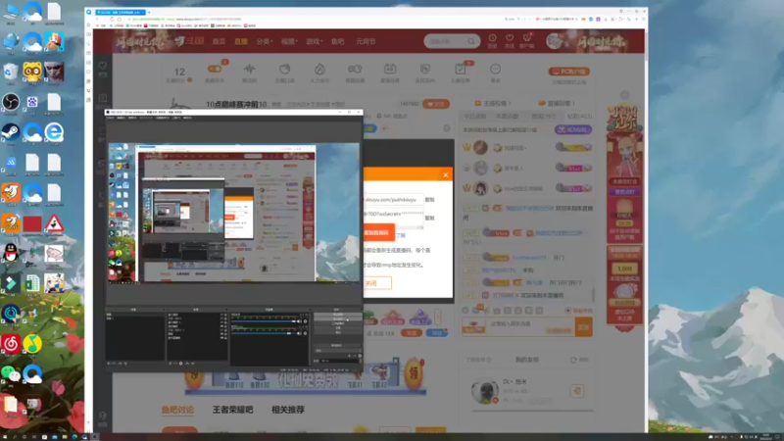The width and height of the screenshot is (784, 441).
Task: Open the goose warning-sign game icon
Action: coord(54,223)
